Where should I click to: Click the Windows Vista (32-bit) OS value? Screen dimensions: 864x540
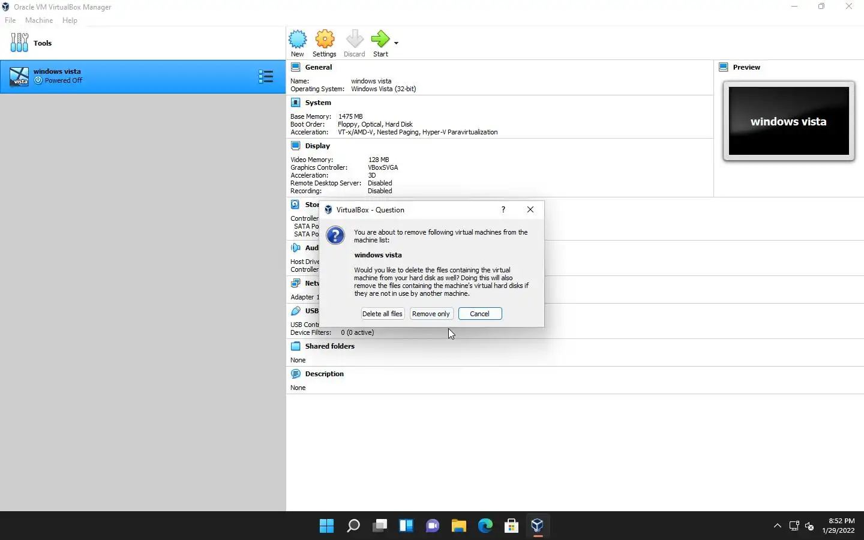click(383, 89)
